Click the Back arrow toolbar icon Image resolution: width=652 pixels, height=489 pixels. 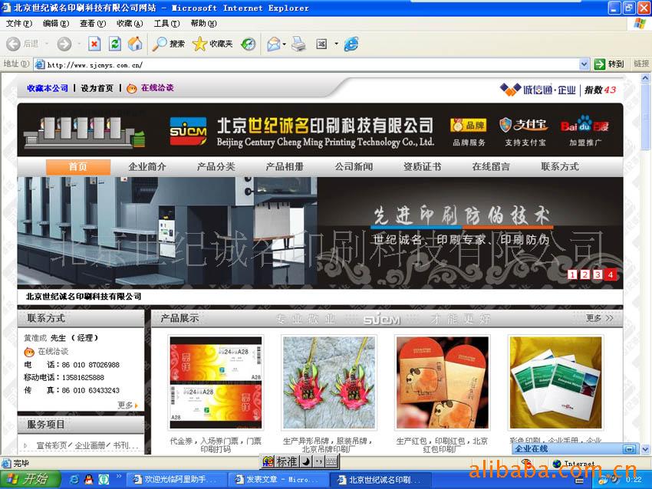tap(13, 44)
